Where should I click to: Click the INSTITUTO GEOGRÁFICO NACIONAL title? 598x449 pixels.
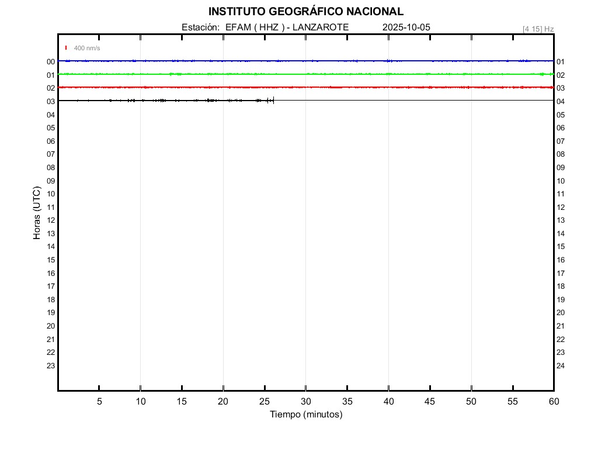point(305,12)
